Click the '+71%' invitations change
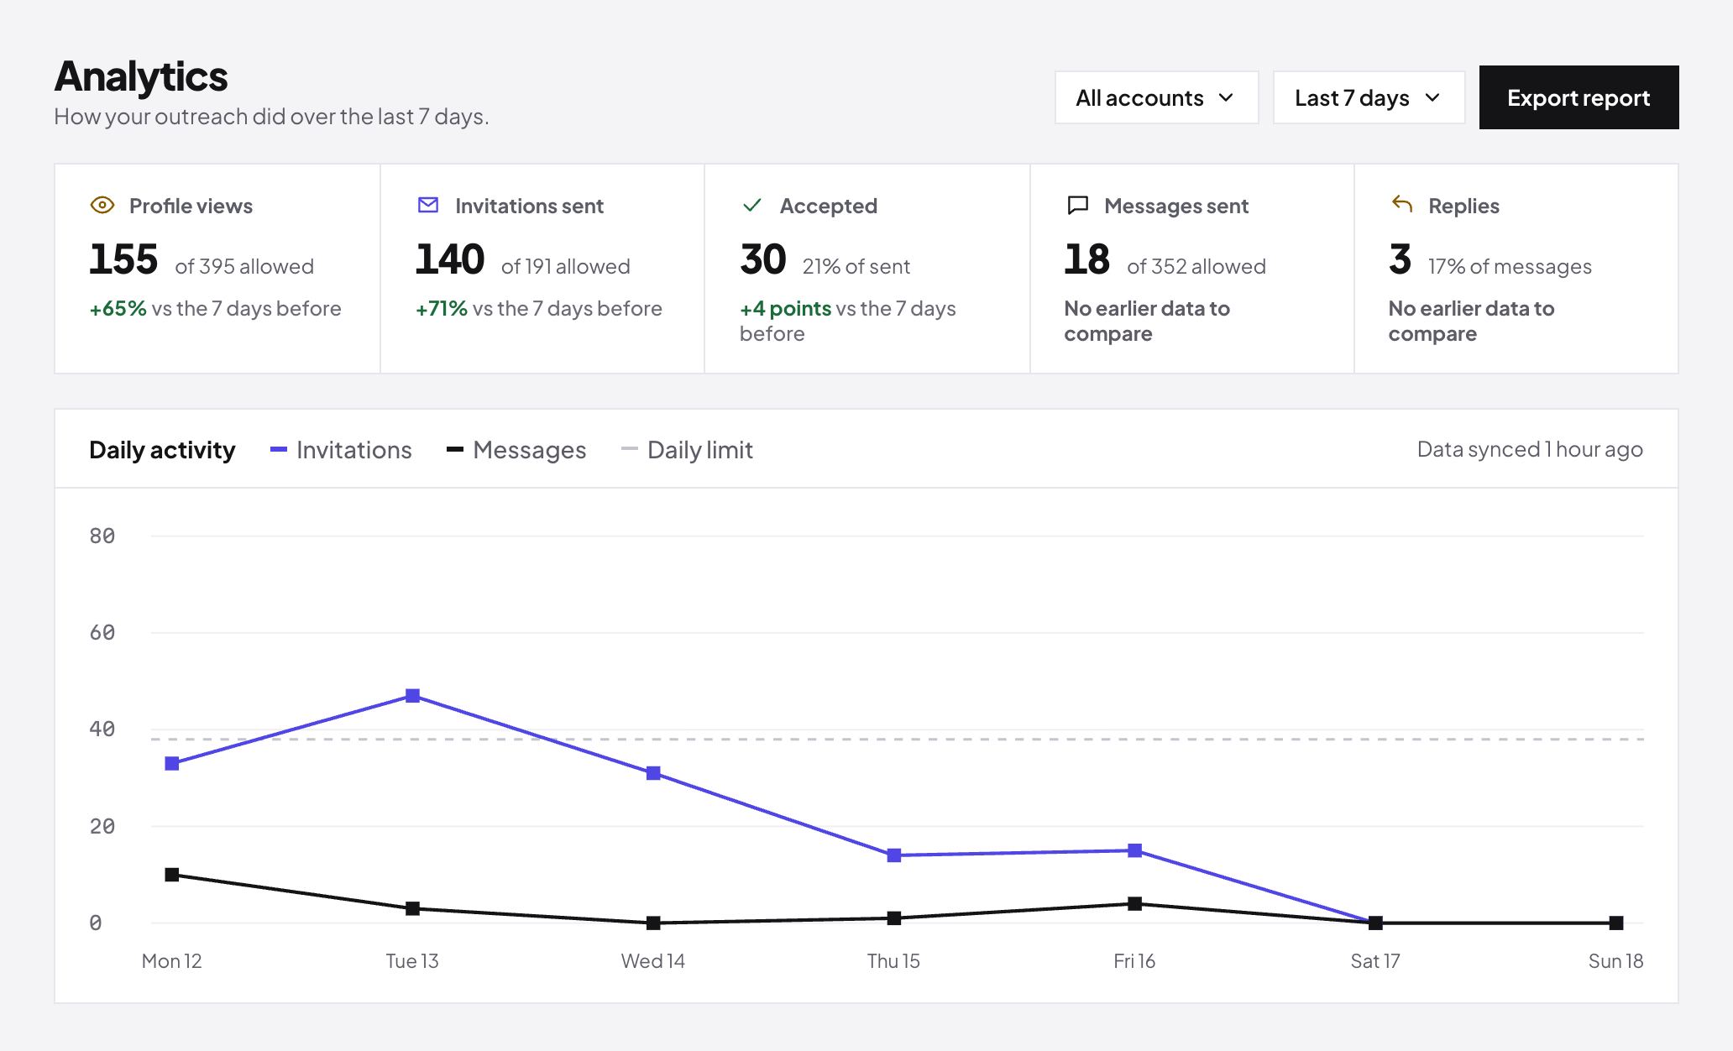 point(442,309)
